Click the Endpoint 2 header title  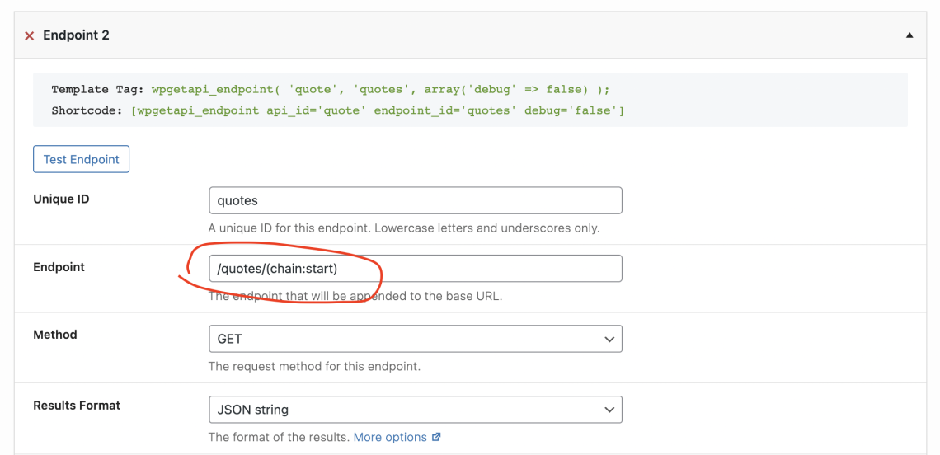pyautogui.click(x=76, y=35)
